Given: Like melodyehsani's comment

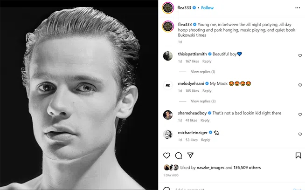Looking at the screenshot, I should pyautogui.click(x=300, y=85).
